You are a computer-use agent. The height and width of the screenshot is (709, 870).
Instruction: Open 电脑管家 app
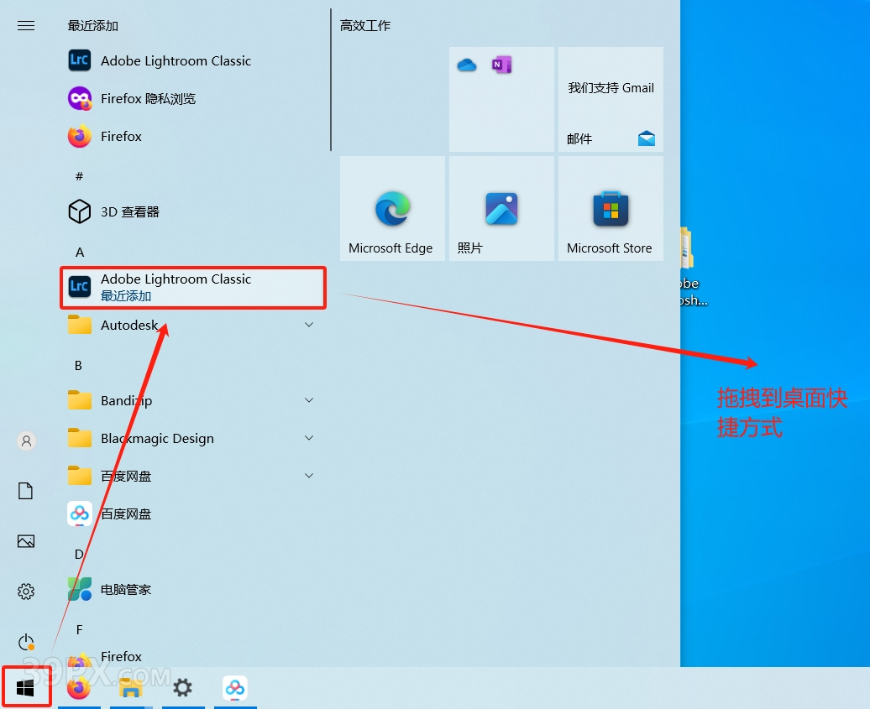coord(193,589)
